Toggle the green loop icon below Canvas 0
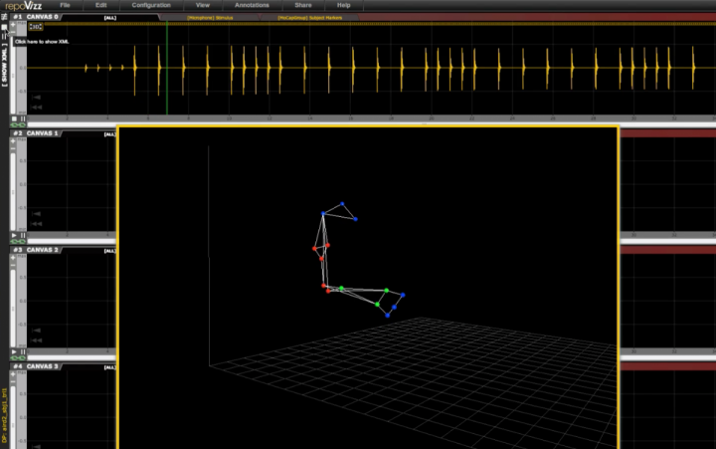 pos(17,124)
